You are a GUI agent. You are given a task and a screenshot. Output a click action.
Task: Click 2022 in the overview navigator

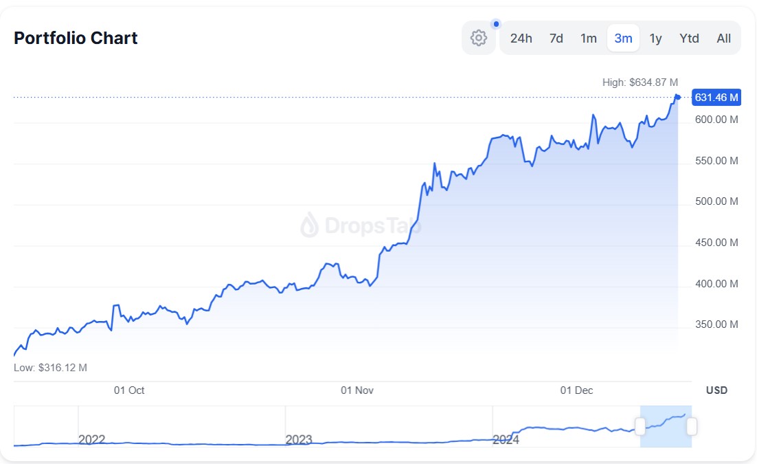pyautogui.click(x=91, y=440)
